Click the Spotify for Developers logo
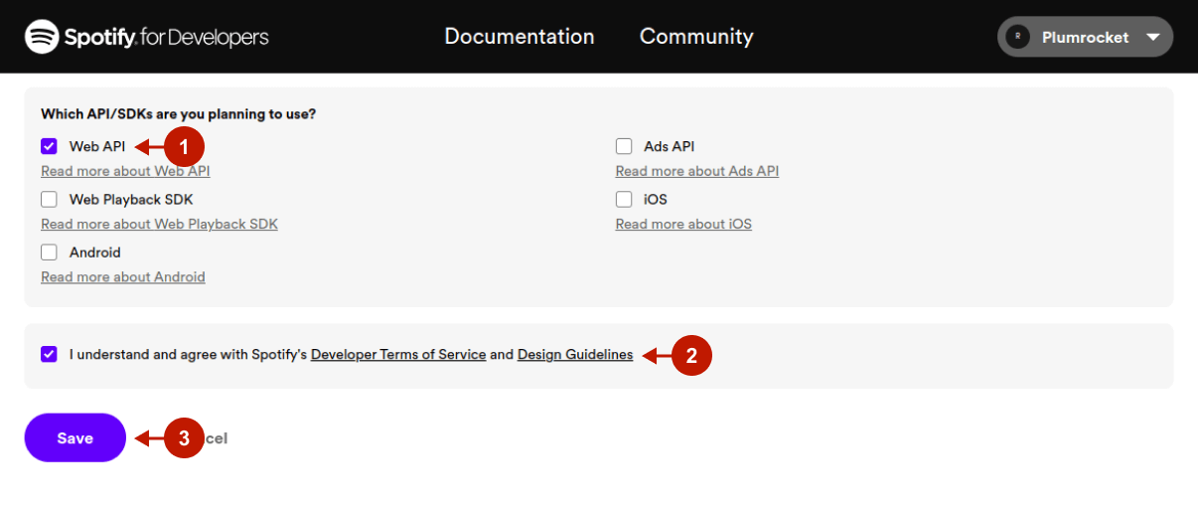Image resolution: width=1198 pixels, height=511 pixels. click(147, 38)
